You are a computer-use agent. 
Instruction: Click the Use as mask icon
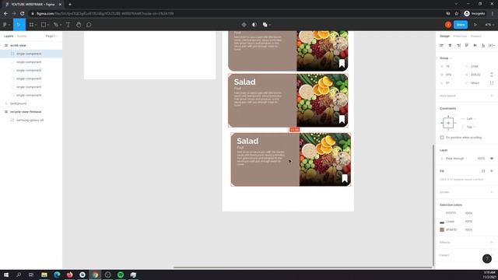[x=254, y=24]
